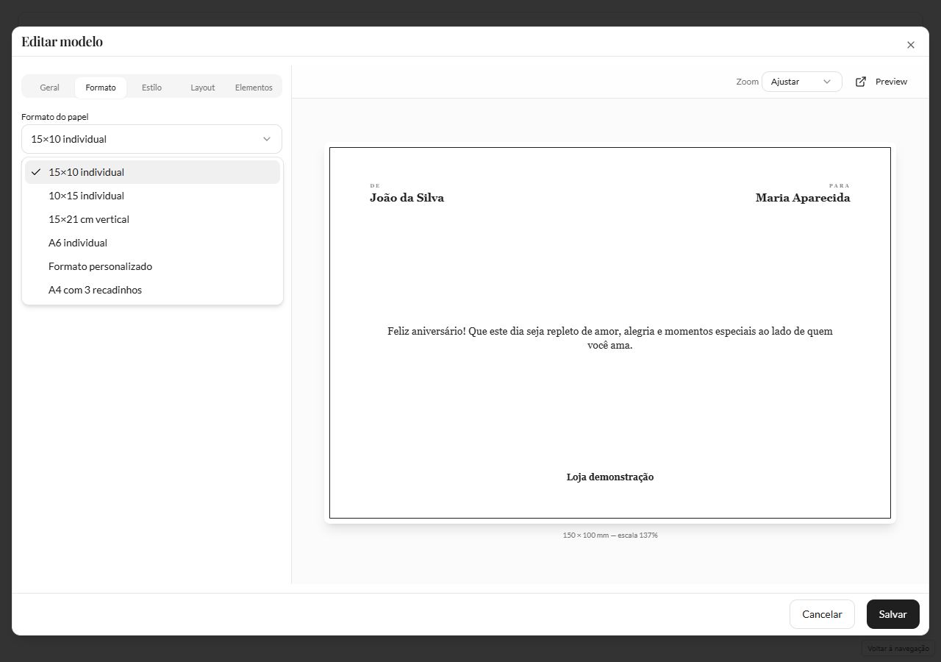Open the Geral tab
The height and width of the screenshot is (662, 941).
point(49,88)
